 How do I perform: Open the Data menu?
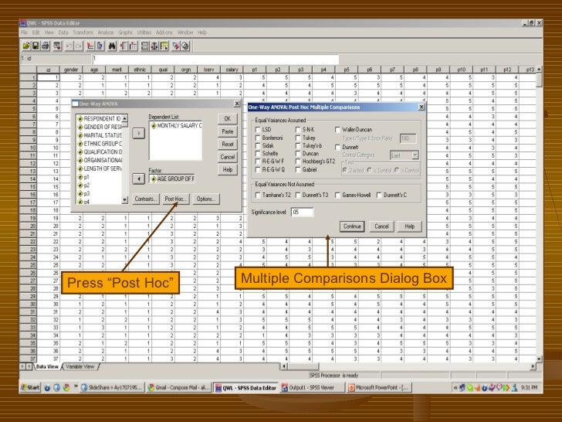[63, 32]
